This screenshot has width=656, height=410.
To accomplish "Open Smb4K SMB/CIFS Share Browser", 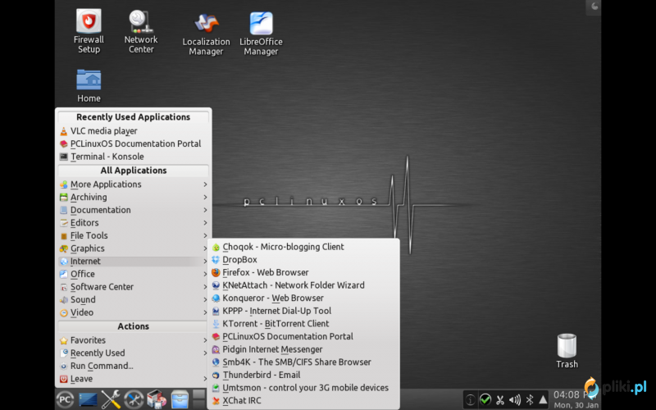I will click(303, 362).
